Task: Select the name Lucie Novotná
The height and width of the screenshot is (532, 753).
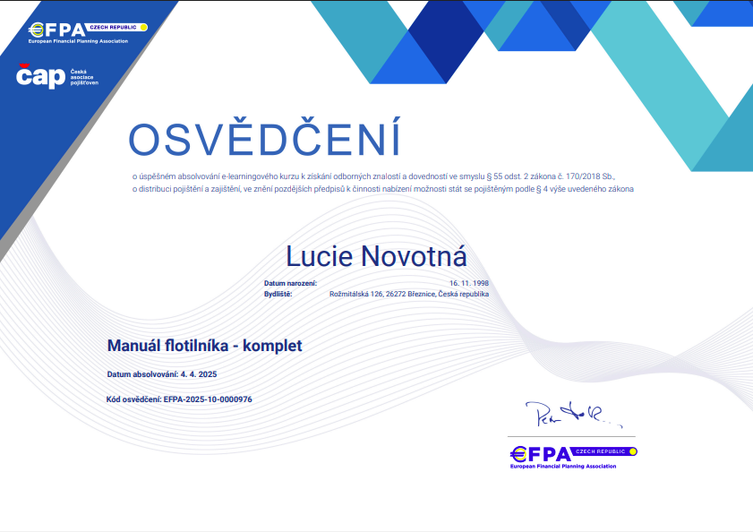Action: tap(376, 256)
